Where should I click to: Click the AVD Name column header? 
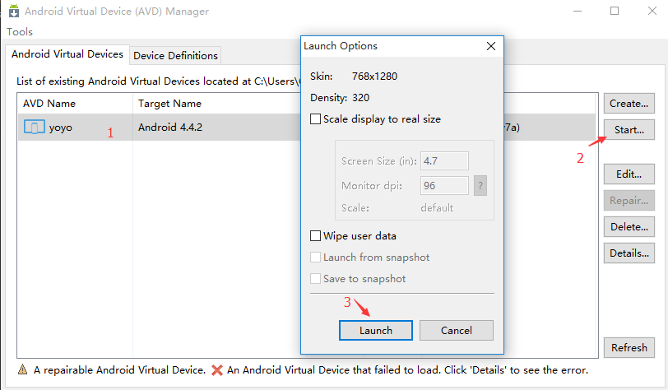pyautogui.click(x=75, y=104)
